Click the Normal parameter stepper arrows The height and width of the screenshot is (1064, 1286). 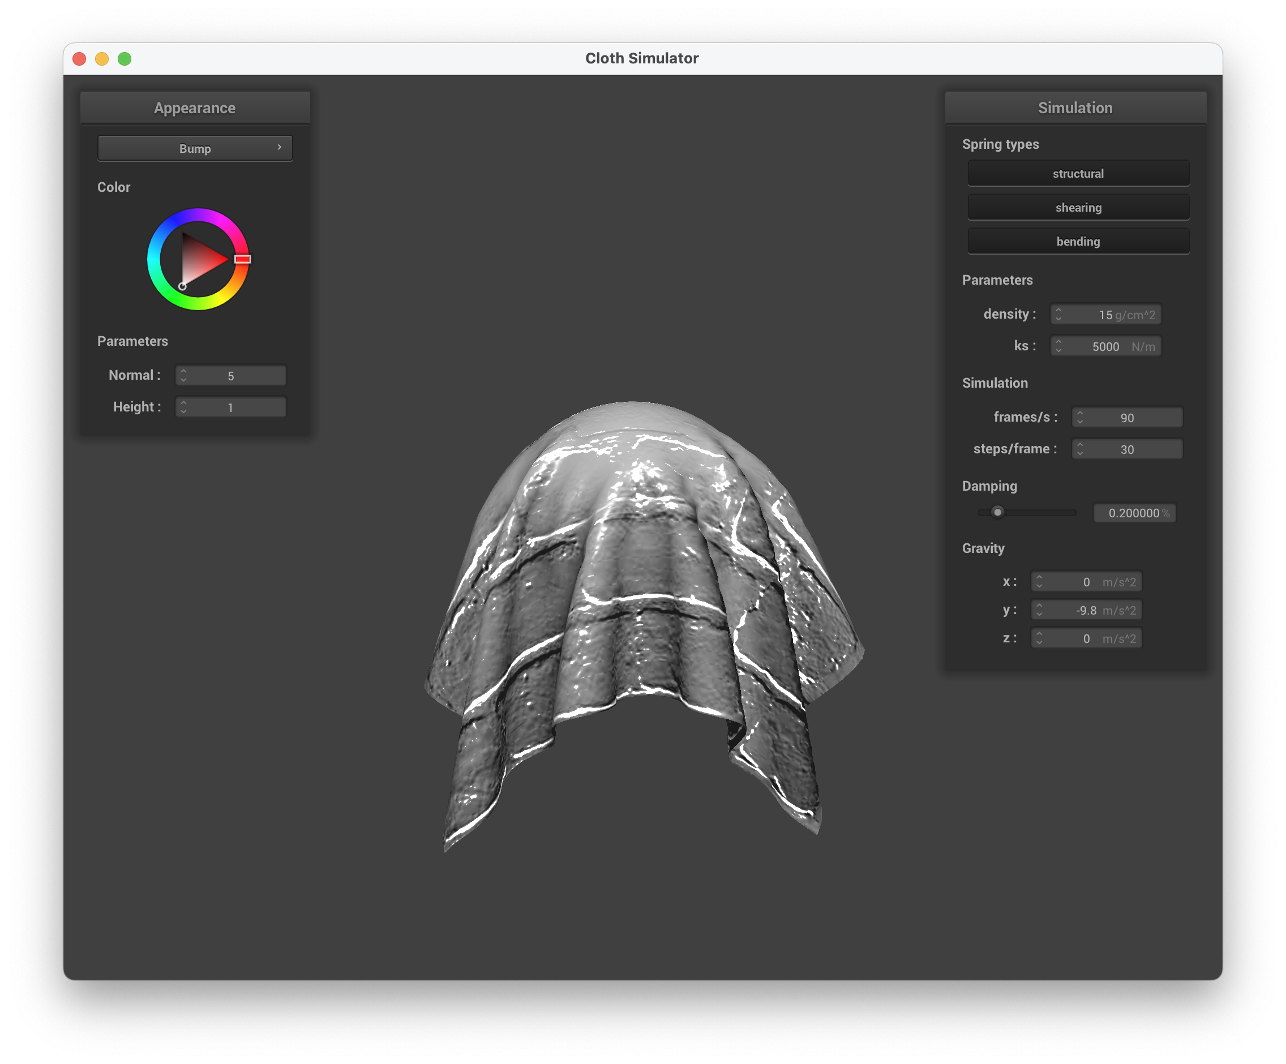click(x=183, y=375)
